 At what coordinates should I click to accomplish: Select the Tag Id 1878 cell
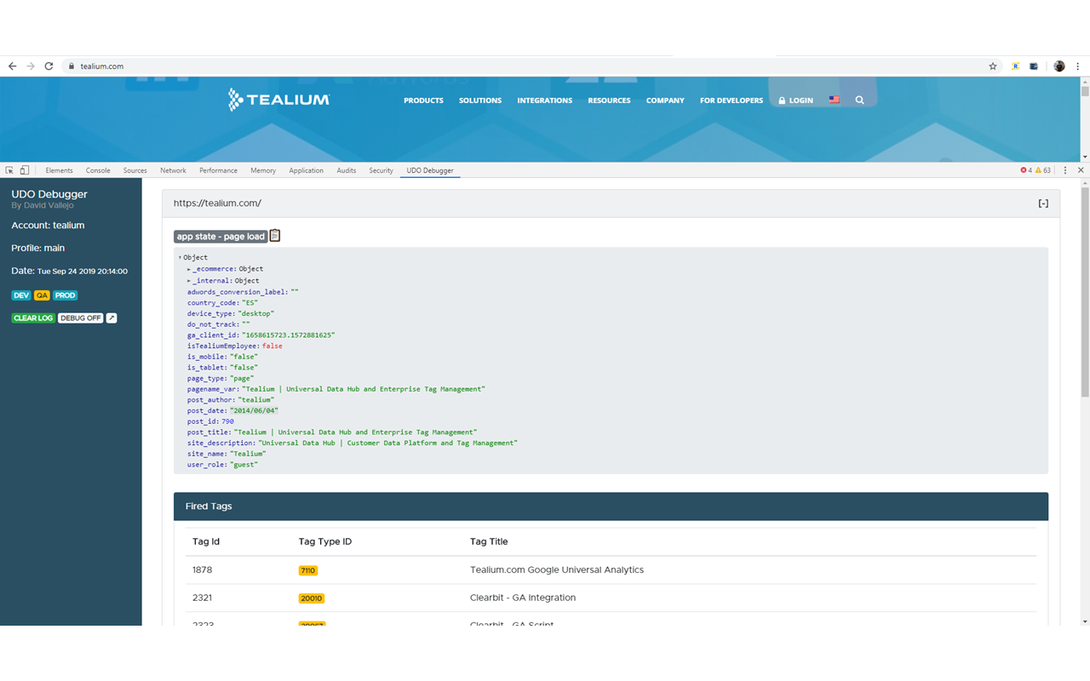202,570
